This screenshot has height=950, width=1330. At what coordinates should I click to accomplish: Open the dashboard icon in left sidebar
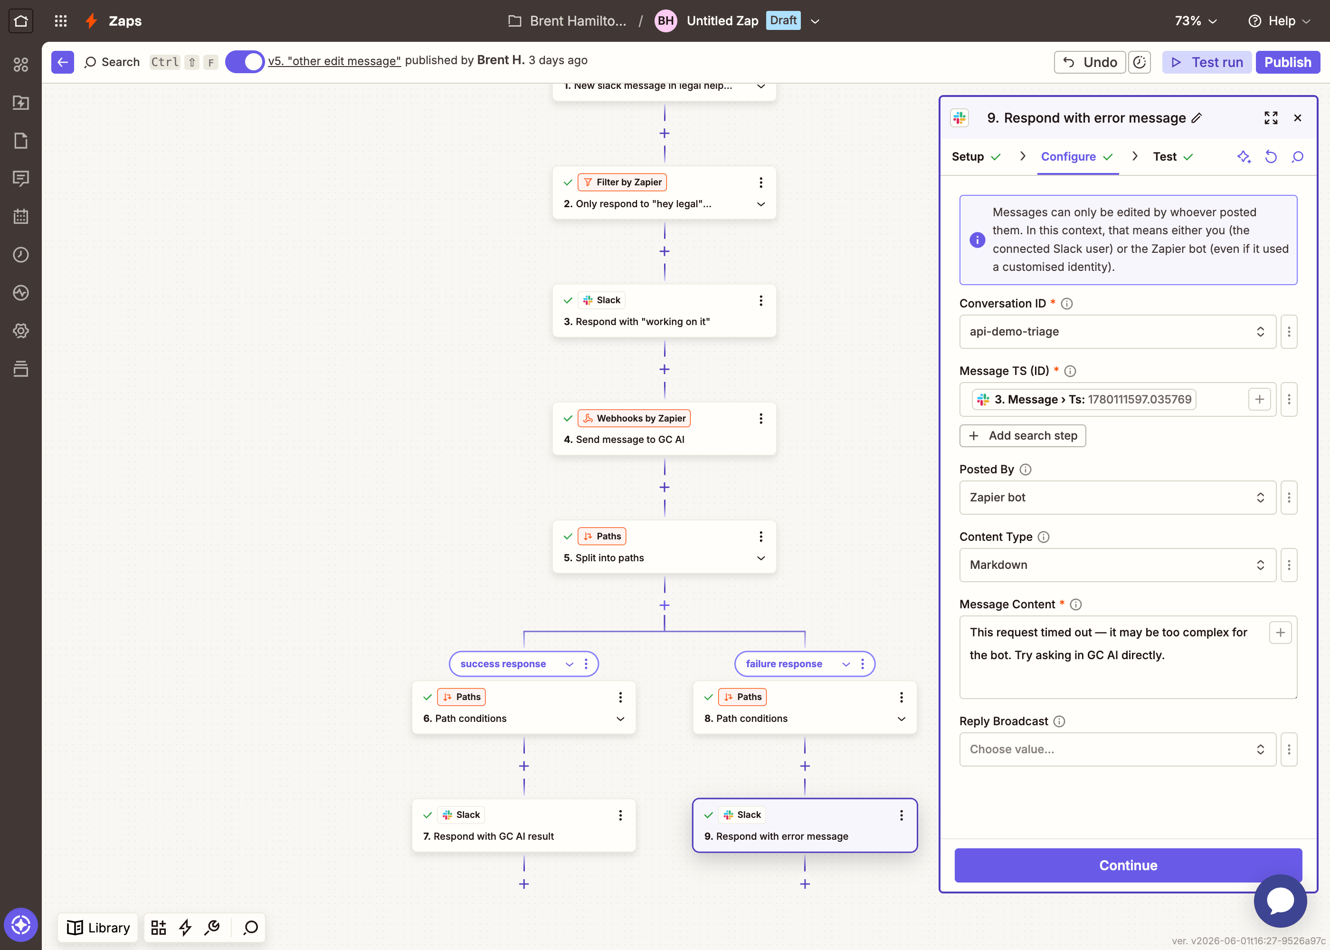tap(21, 64)
